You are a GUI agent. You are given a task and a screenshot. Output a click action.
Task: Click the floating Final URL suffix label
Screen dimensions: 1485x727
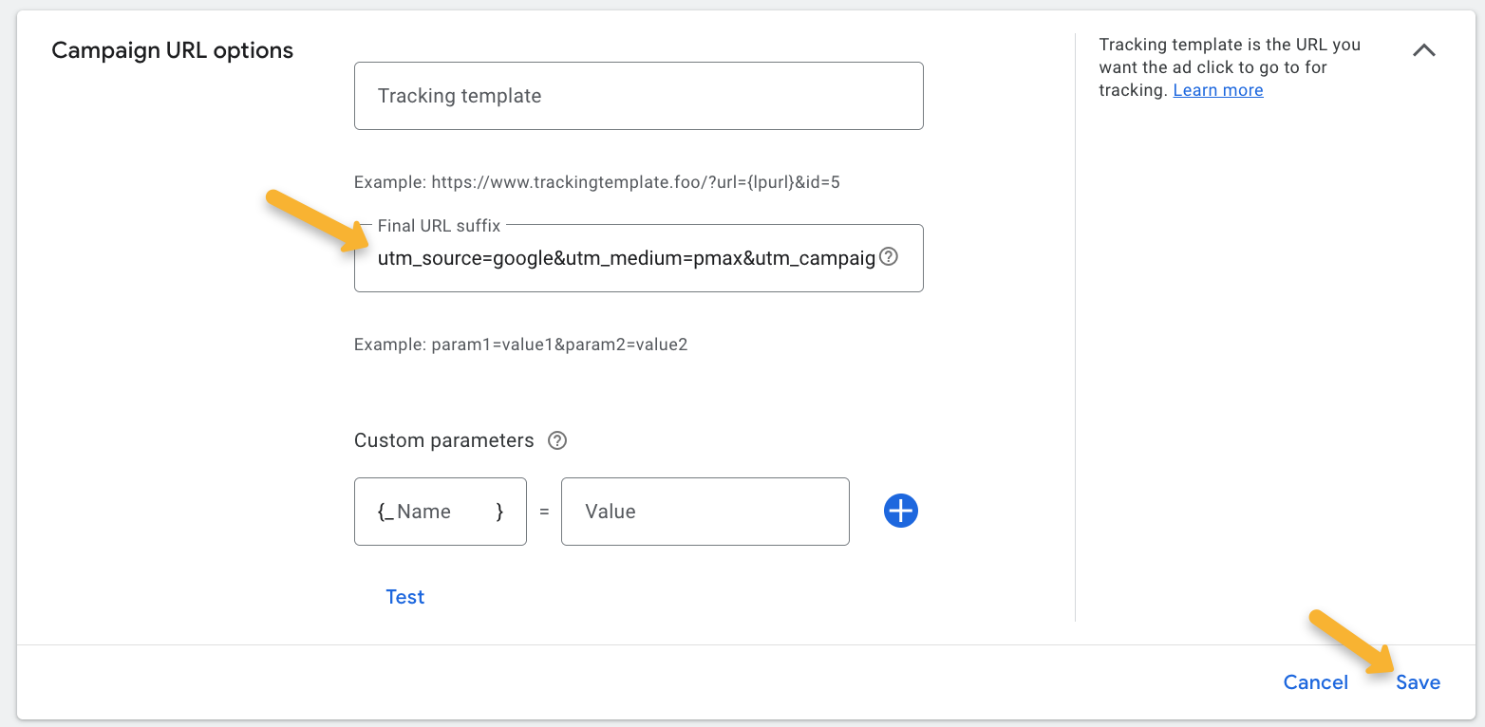click(439, 226)
